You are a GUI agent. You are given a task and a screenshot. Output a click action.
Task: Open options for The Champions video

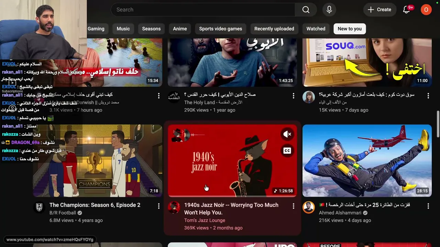point(158,206)
